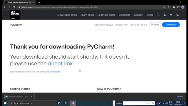Image resolution: width=188 pixels, height=106 pixels.
Task: Open What's New link
Action: coord(121,25)
